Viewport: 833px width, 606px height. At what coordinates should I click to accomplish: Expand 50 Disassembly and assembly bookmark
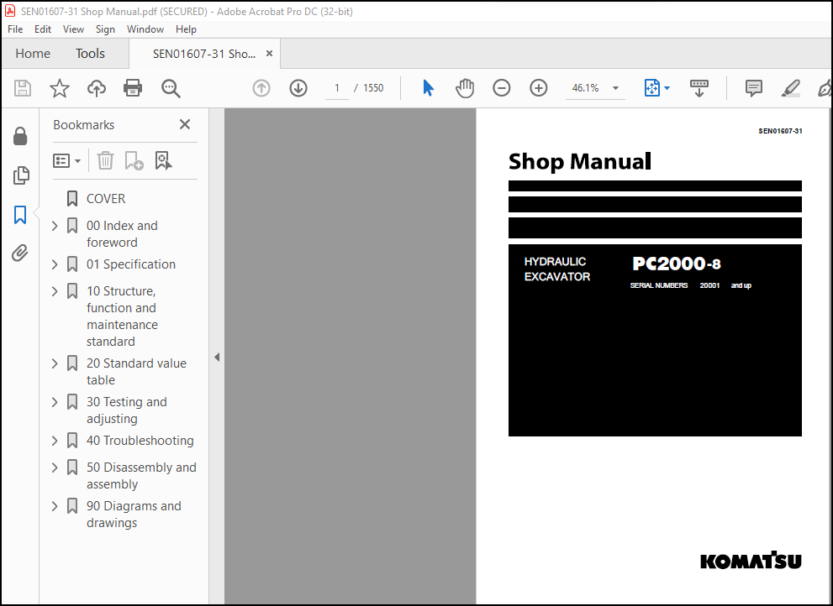(x=55, y=468)
